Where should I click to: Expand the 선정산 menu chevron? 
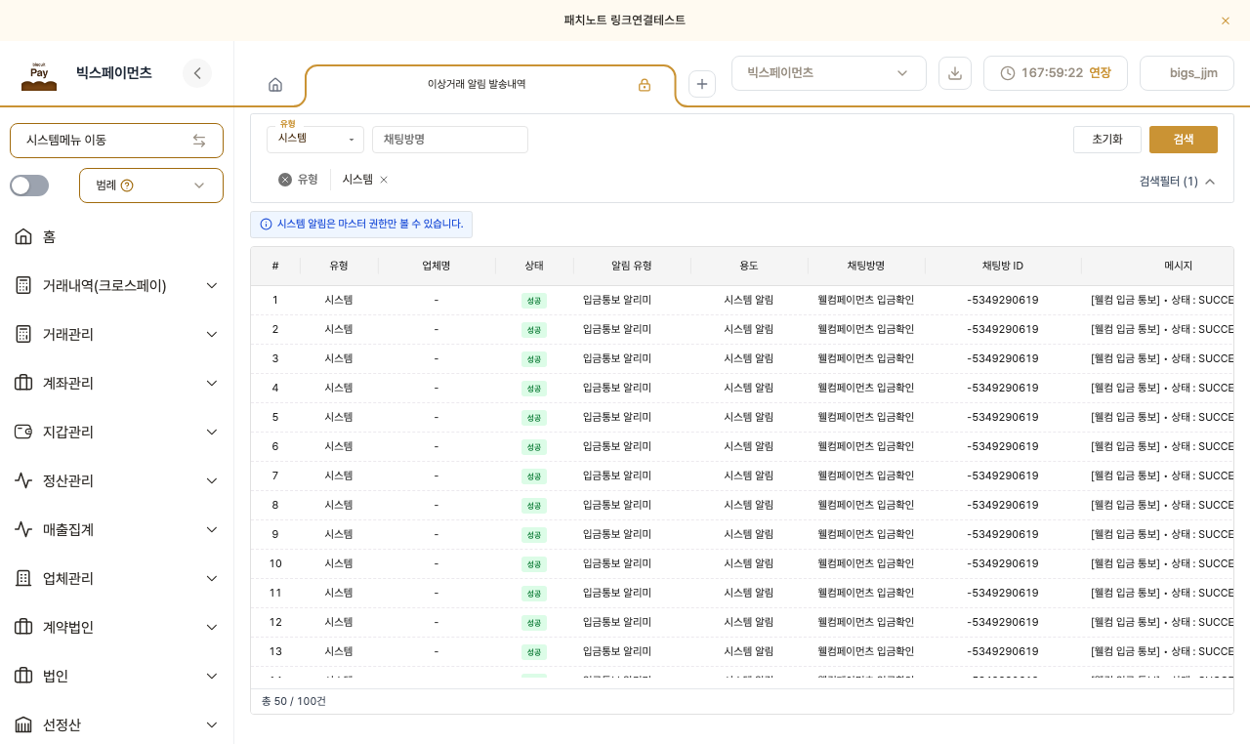point(212,724)
